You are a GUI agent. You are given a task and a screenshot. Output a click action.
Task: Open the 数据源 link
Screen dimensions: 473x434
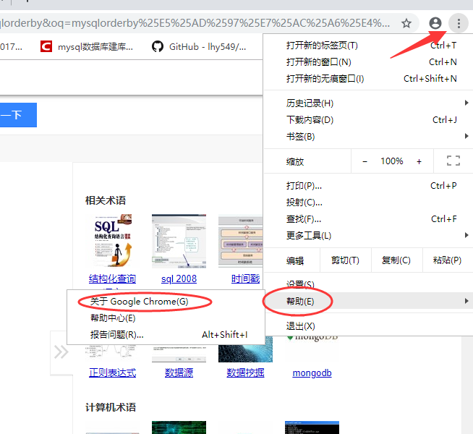point(179,373)
